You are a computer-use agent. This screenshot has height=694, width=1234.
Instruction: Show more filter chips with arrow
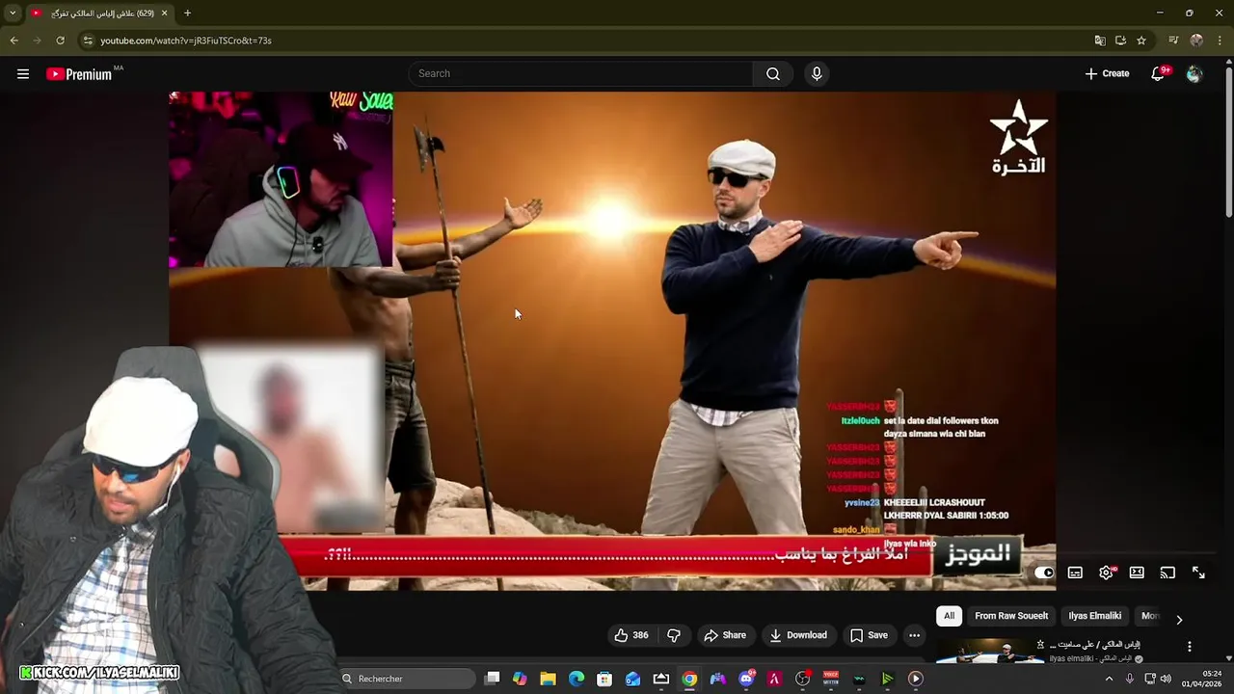pos(1179,620)
